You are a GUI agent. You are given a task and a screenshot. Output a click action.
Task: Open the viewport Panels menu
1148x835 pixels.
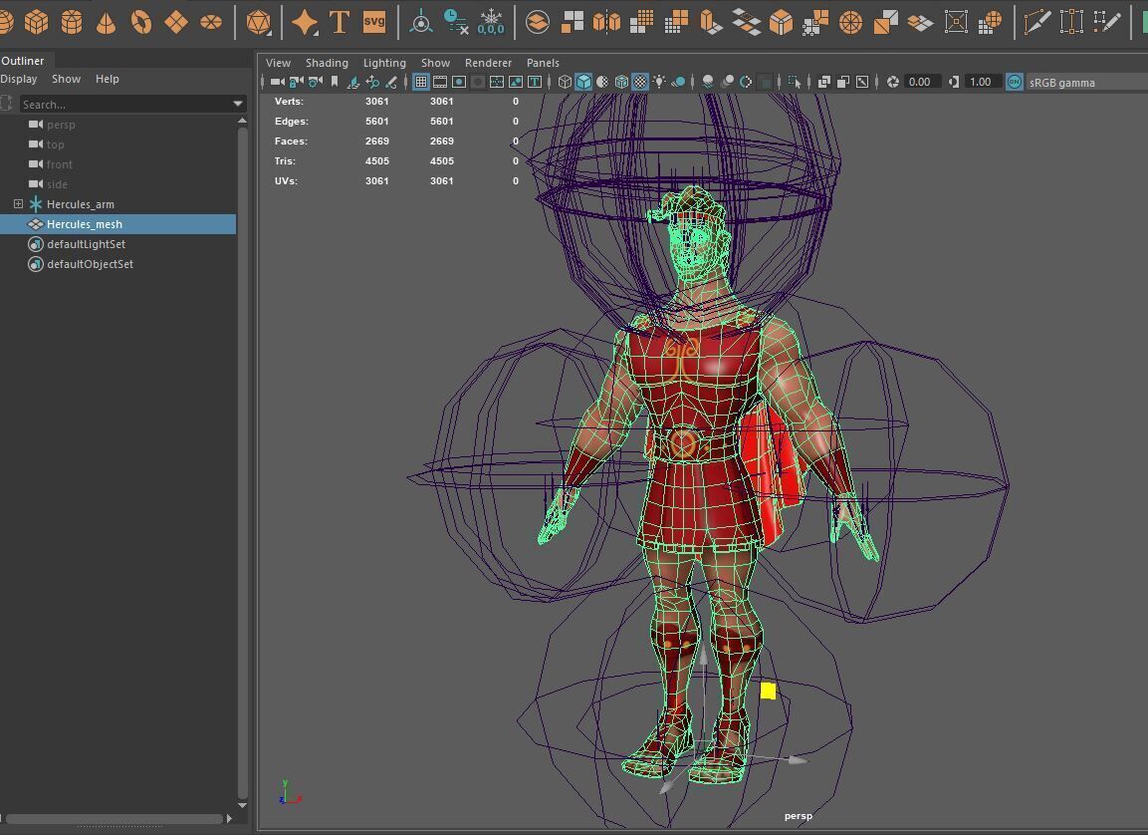(x=544, y=63)
